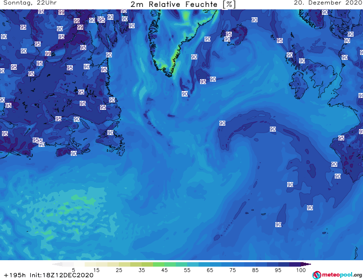Click the "2m Relative Feuchte [%]" map title
Screen dimensions: 363x280
183,4
